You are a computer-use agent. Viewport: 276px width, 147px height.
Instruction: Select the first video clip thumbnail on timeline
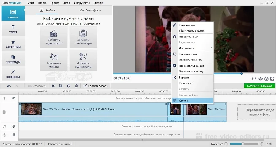click(x=31, y=109)
